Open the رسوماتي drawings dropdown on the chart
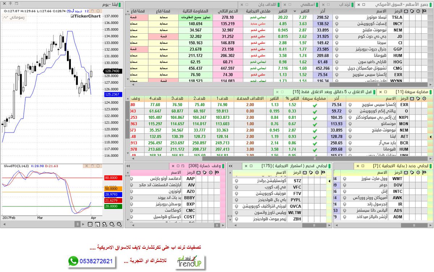The height and width of the screenshot is (272, 434). click(x=14, y=17)
